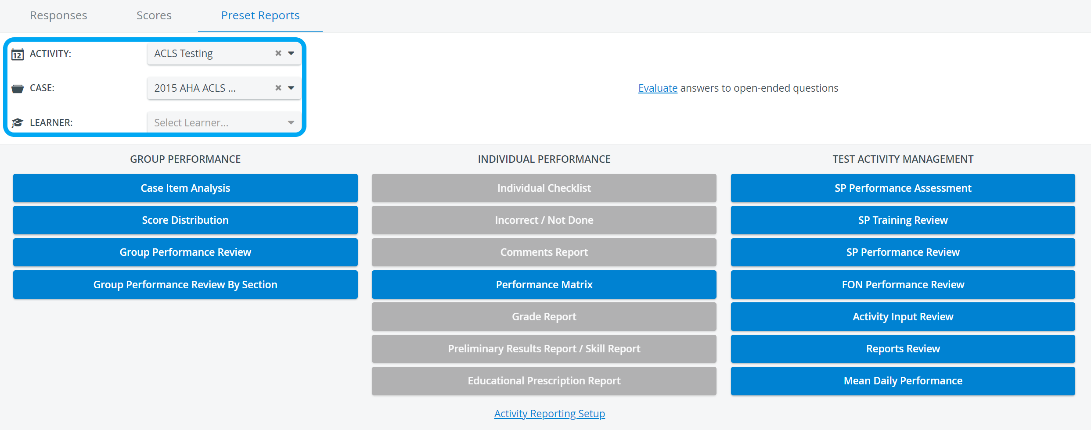1091x430 pixels.
Task: Open Group Performance Review By Section
Action: [185, 285]
